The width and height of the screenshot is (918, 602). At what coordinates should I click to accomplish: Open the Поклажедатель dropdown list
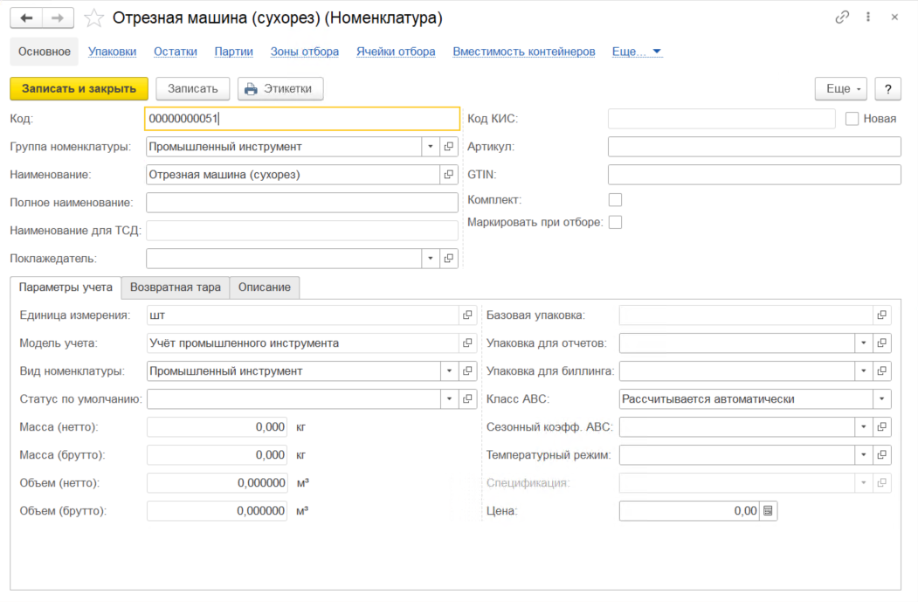[x=430, y=259]
